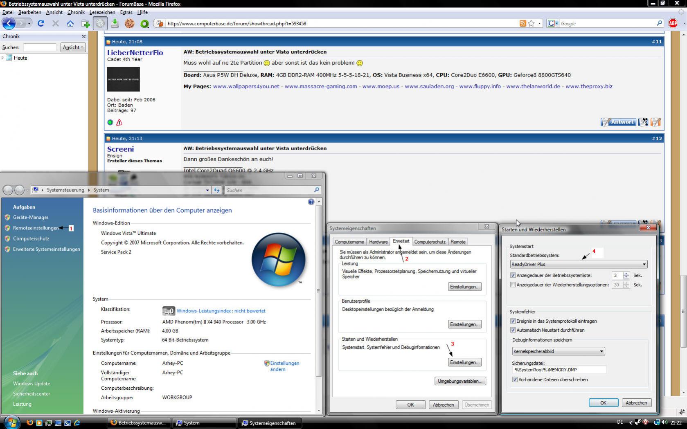
Task: Switch to the Hardware tab
Action: pyautogui.click(x=378, y=242)
